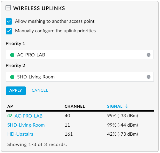Click the green link icon beside AC-PRO-LAB

(10, 116)
